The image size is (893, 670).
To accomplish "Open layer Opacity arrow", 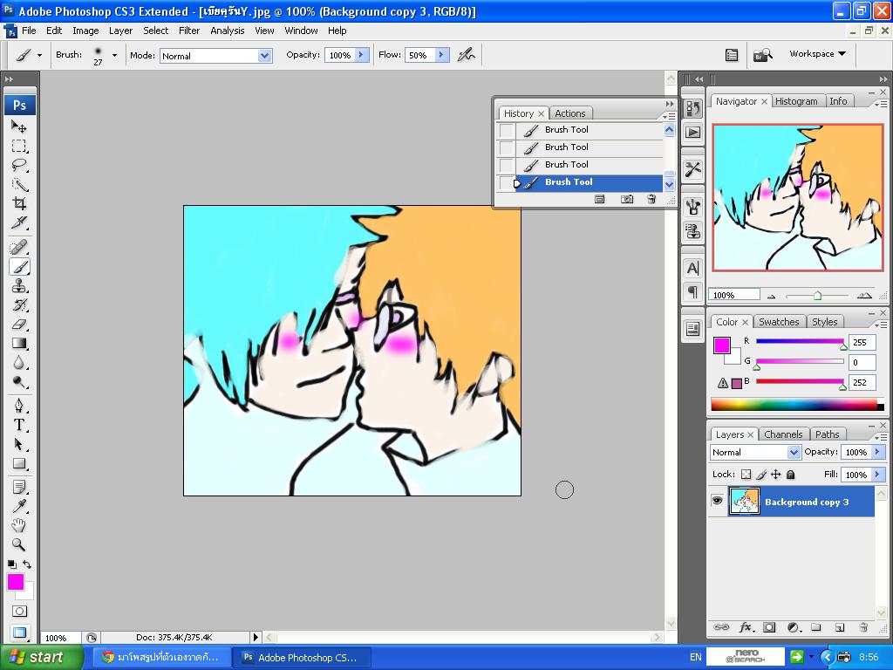I will 877,452.
